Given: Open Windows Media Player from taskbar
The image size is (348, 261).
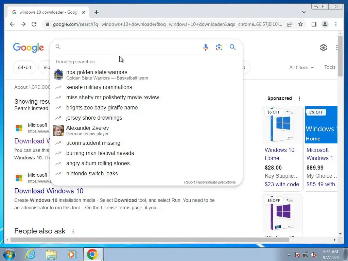Looking at the screenshot, I should click(x=72, y=254).
